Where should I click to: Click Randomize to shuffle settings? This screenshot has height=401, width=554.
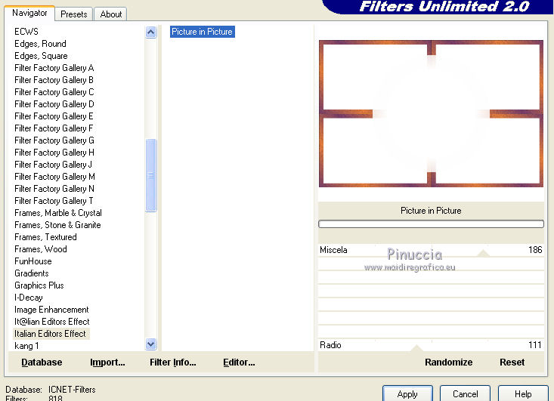pos(448,362)
